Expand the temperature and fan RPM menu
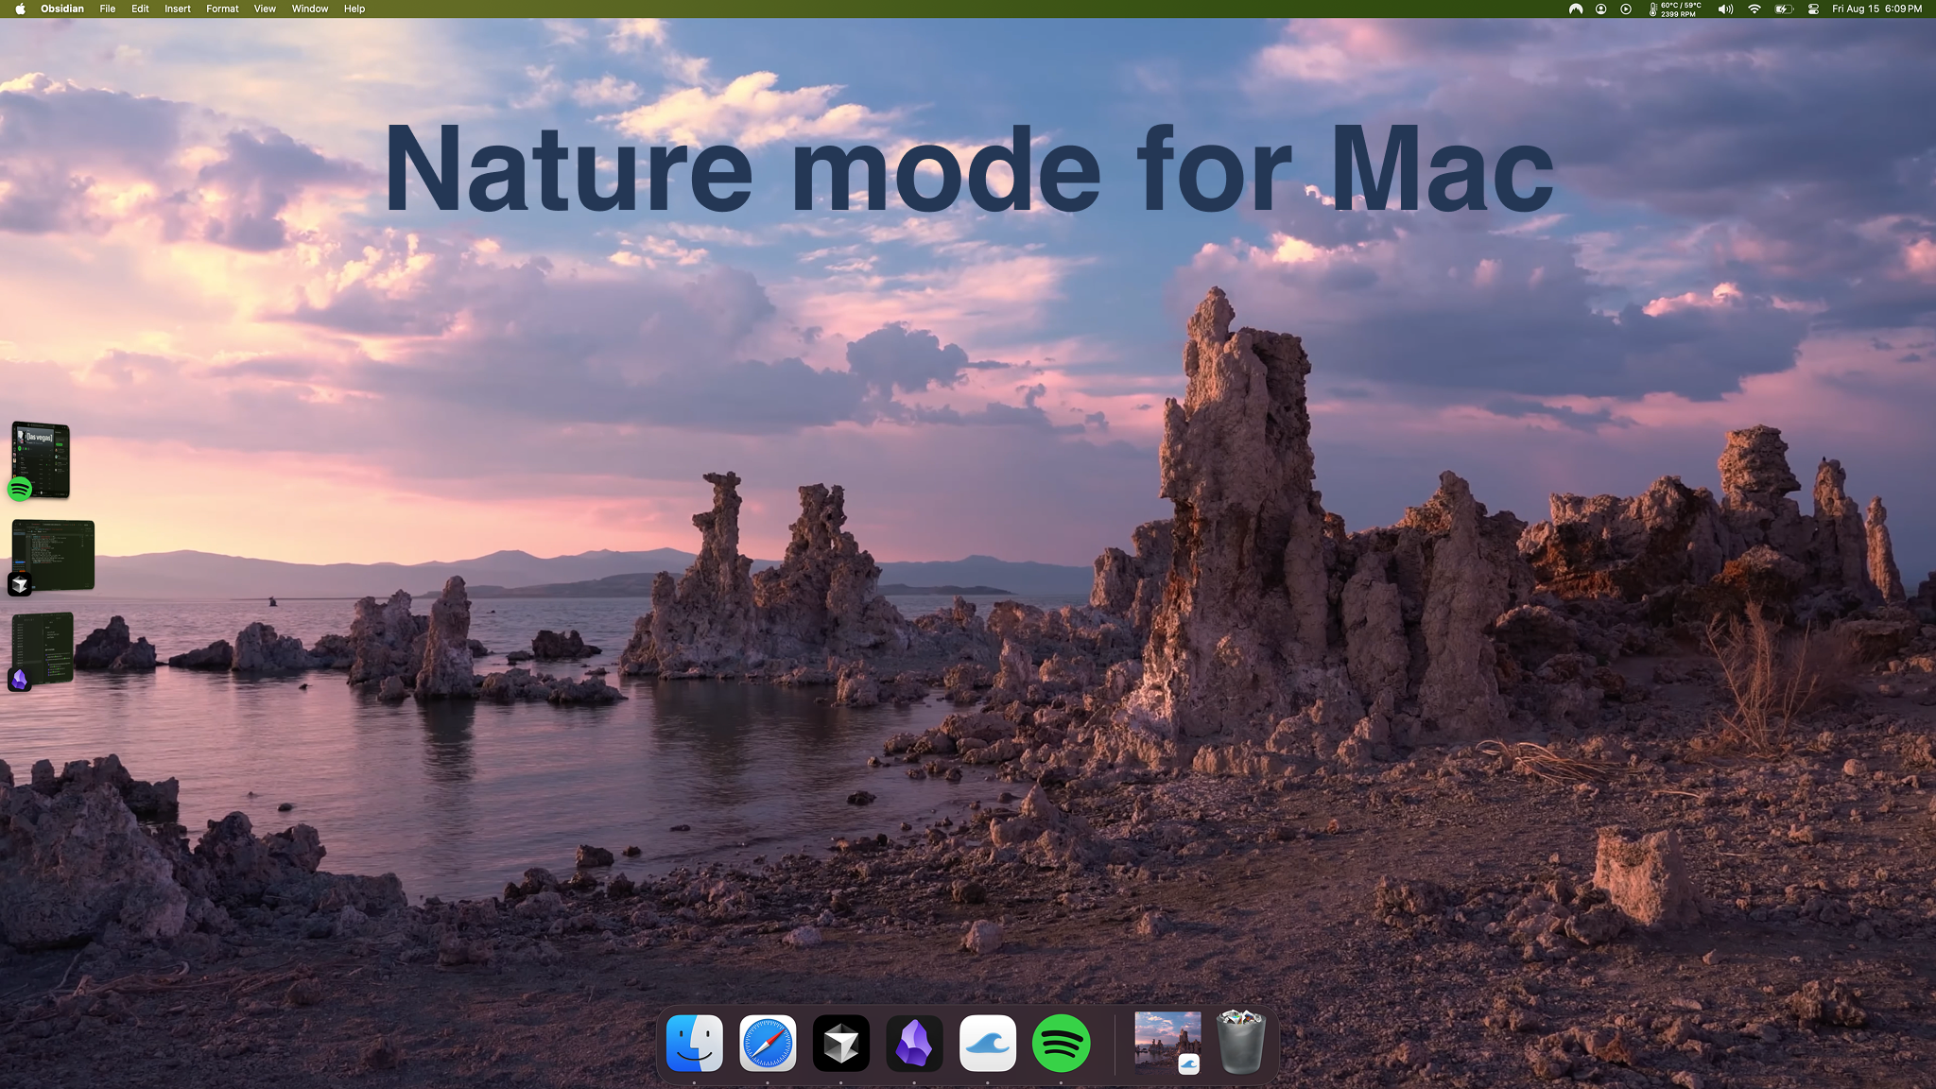 coord(1675,9)
